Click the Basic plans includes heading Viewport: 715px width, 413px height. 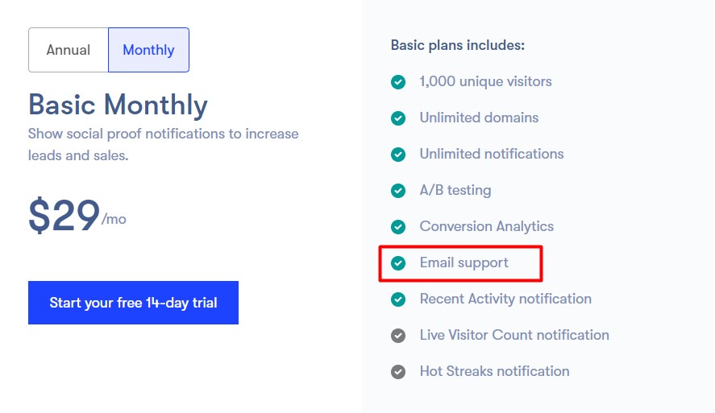point(458,45)
